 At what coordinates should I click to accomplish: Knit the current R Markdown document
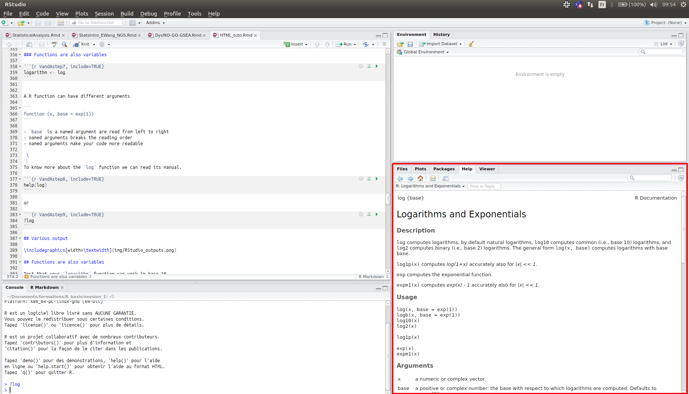tap(82, 44)
